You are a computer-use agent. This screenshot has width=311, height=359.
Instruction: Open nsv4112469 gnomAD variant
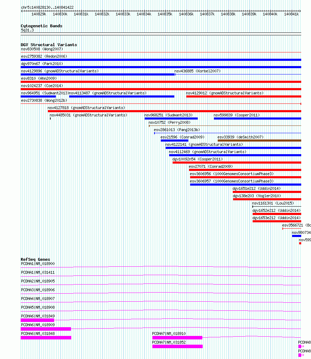pyautogui.click(x=235, y=155)
